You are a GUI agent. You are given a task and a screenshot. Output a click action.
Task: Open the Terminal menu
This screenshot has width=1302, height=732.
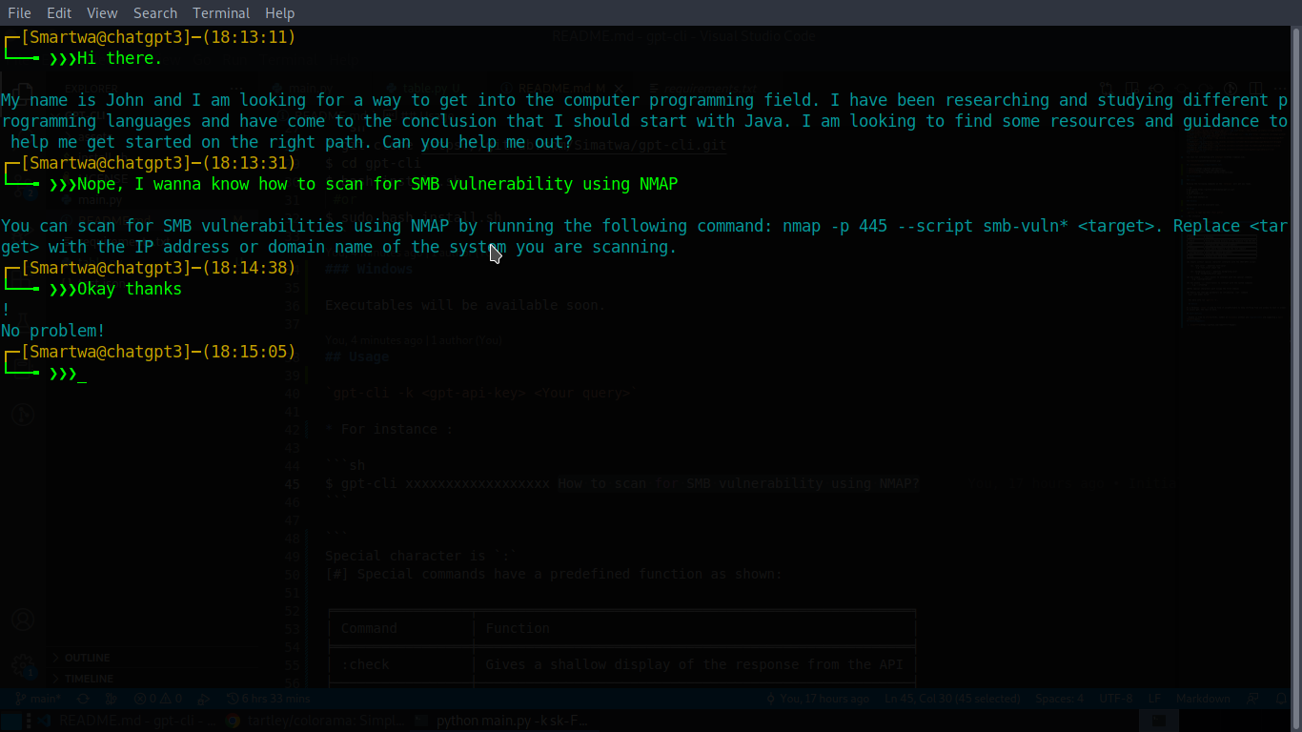tap(220, 12)
